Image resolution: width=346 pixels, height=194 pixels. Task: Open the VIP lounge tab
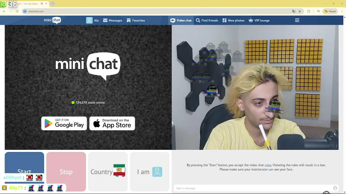pyautogui.click(x=259, y=20)
